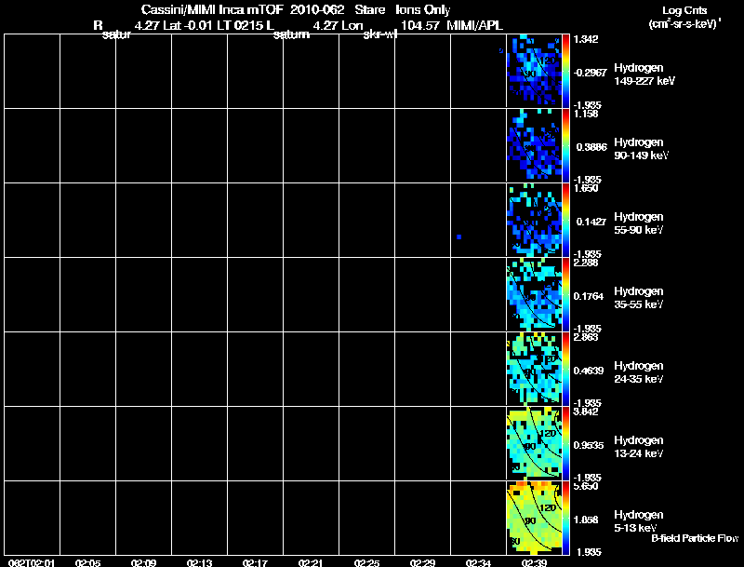Open the Hydrogen 149-227 keV image panel
Screen dimensions: 744x567
pyautogui.click(x=534, y=71)
